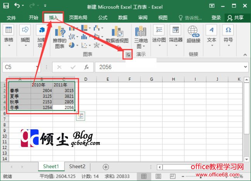
Task: Select the Sheet1 tab
Action: coord(51,166)
